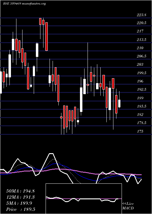This screenshot has height=214, width=152.
Task: Click the 178.5 price axis label
Action: pyautogui.click(x=141, y=123)
